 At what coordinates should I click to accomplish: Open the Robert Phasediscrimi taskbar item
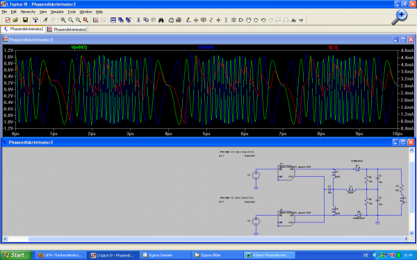click(269, 255)
